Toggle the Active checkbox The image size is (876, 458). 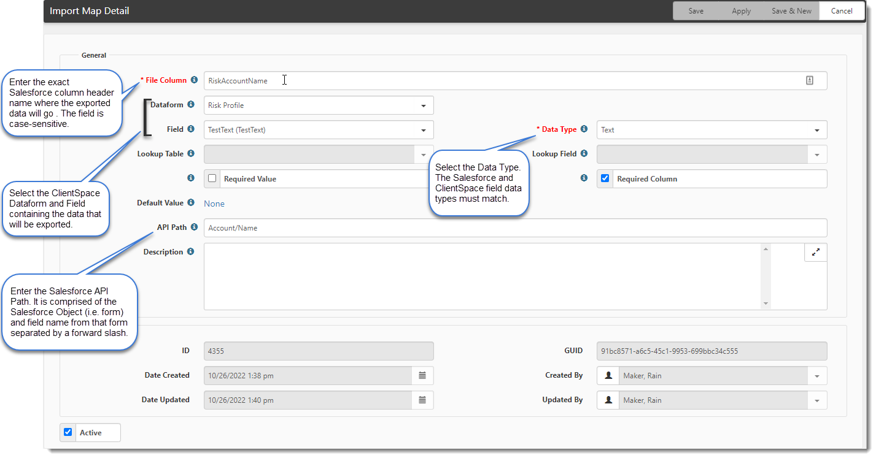click(68, 432)
